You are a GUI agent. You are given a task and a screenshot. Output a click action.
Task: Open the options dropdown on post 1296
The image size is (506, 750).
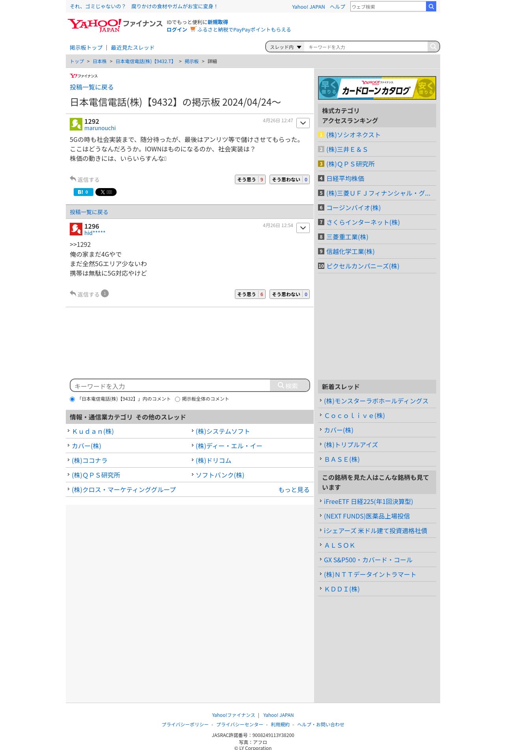[x=303, y=228]
